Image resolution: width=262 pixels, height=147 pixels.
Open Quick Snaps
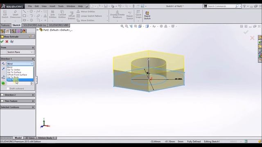tap(138, 14)
